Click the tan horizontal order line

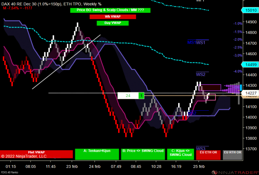pyautogui.click(x=192, y=95)
